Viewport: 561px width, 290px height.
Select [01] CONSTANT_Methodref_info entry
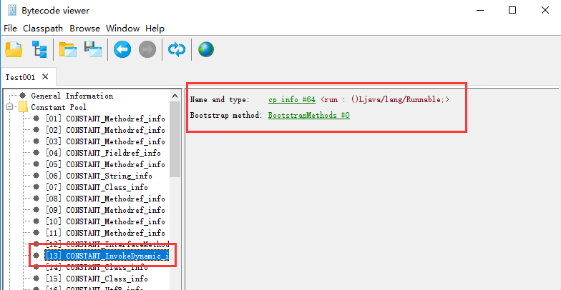[105, 119]
